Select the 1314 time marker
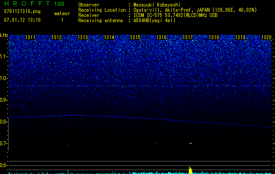The image size is (275, 174). click(109, 38)
